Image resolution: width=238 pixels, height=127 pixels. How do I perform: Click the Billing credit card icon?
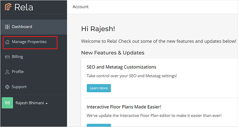pyautogui.click(x=7, y=57)
